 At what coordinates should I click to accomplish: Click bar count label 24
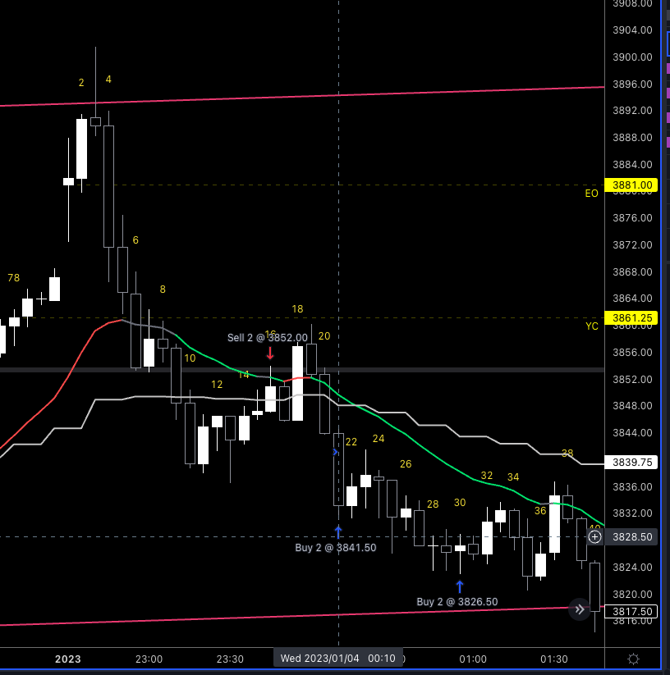[379, 439]
